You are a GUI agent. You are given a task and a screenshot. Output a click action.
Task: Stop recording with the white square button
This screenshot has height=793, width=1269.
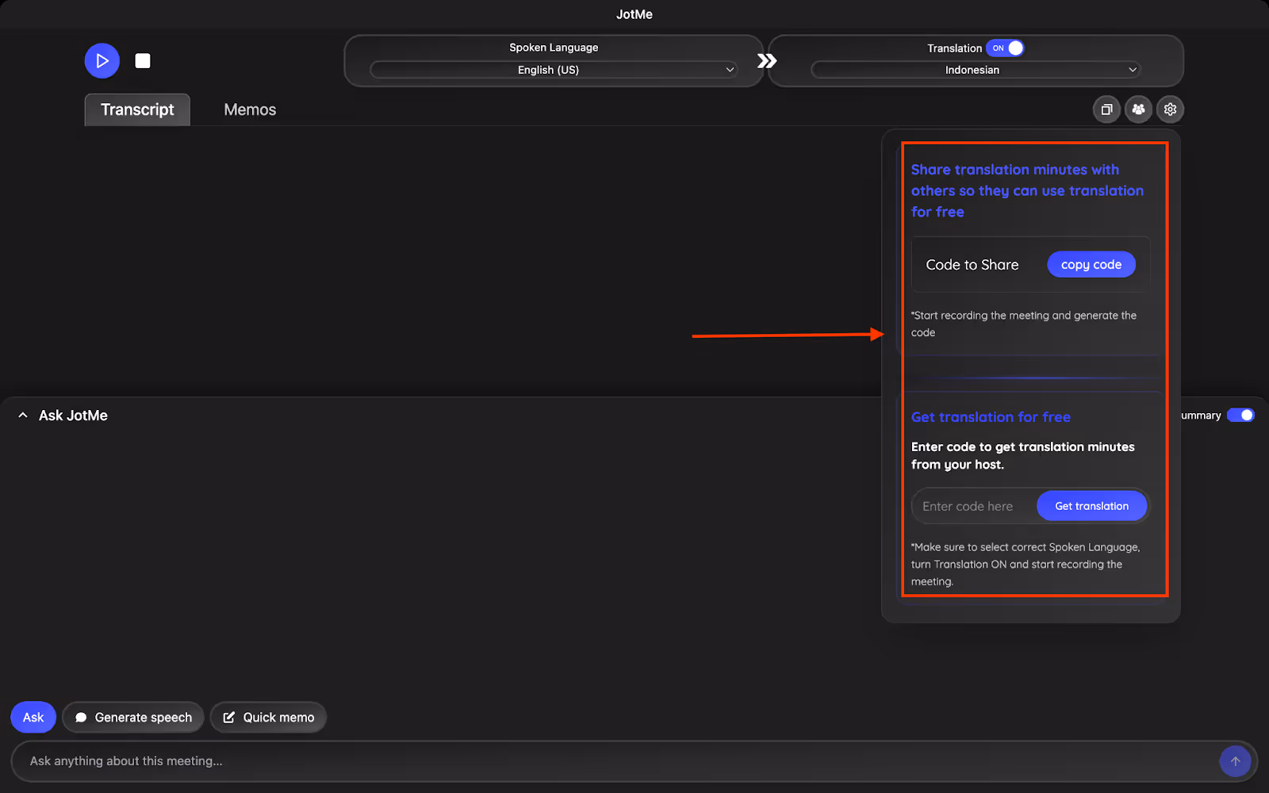(x=143, y=61)
